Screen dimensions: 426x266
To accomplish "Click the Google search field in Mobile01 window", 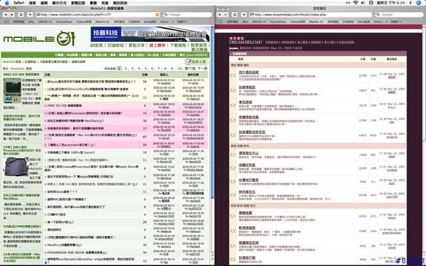I will [x=188, y=15].
